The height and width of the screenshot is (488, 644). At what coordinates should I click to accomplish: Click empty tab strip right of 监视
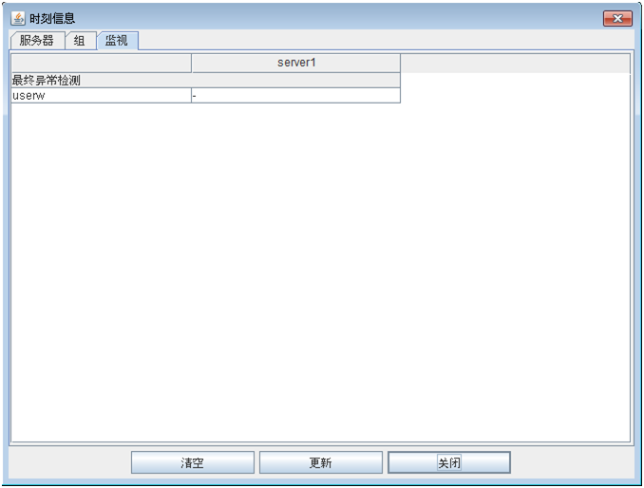[x=380, y=41]
